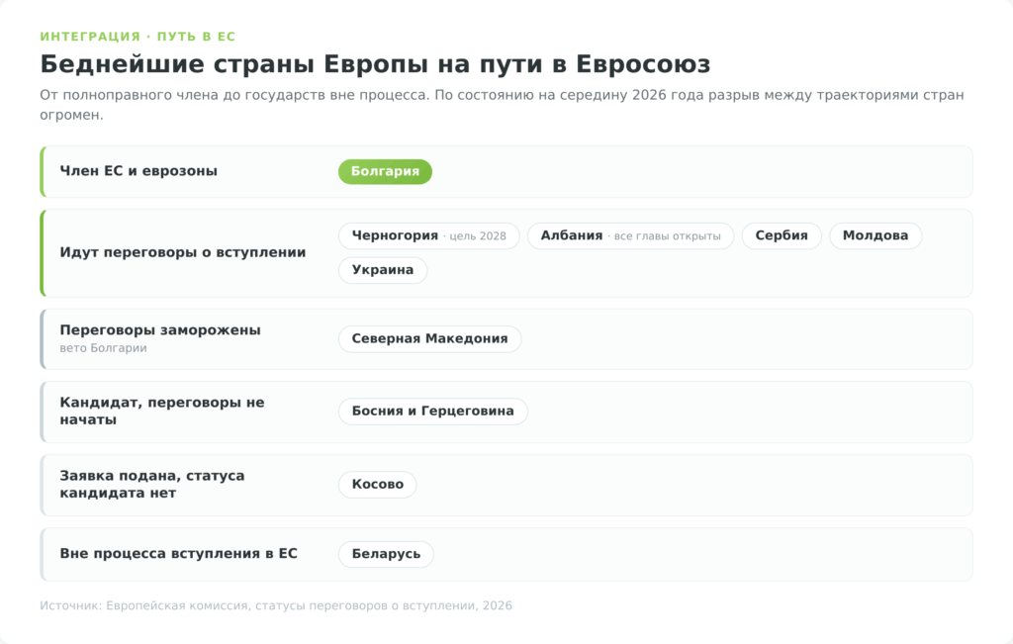The image size is (1013, 644).
Task: Click the note 'вето Болгарии'
Action: [x=103, y=348]
